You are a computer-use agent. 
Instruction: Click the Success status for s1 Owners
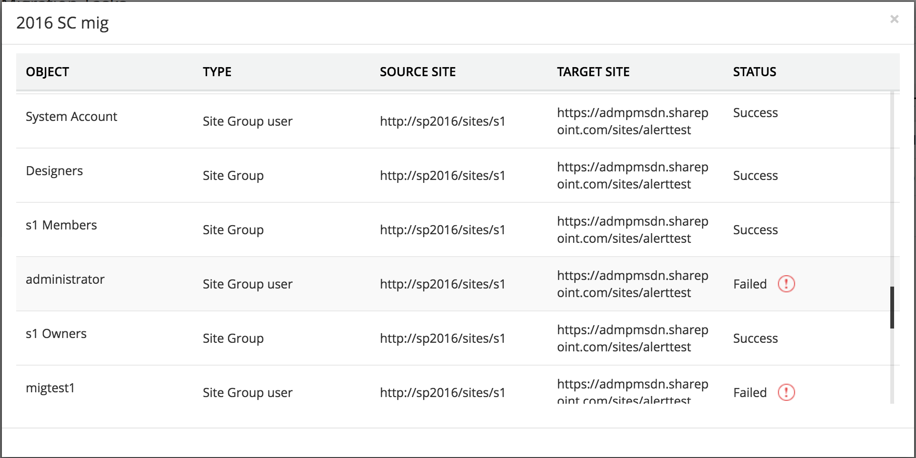[x=755, y=339]
